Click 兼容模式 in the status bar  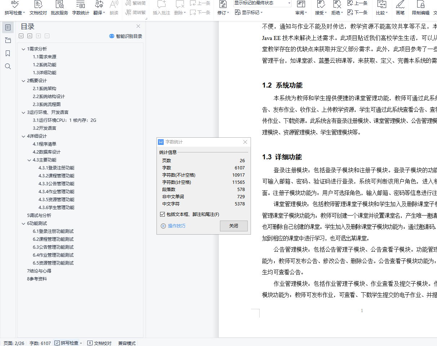click(x=127, y=343)
